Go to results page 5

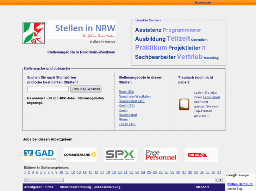pyautogui.click(x=40, y=172)
